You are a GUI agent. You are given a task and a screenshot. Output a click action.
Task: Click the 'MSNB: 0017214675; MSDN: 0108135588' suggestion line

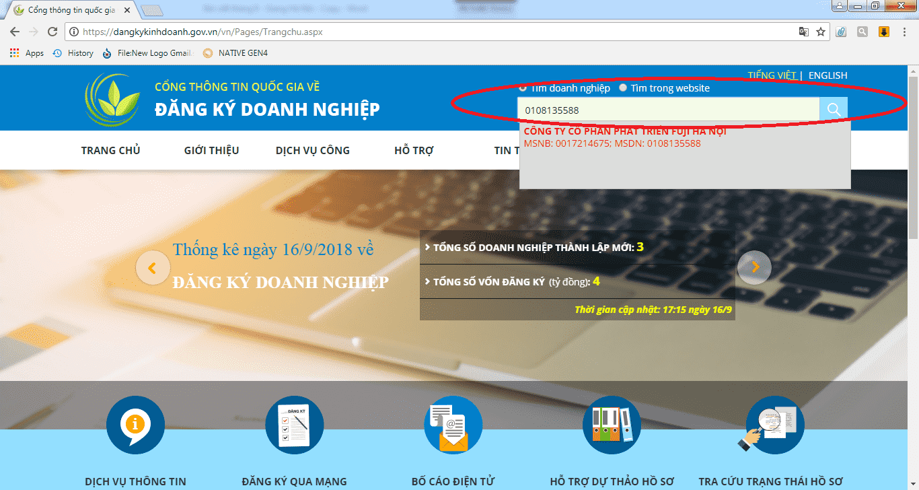tap(612, 143)
